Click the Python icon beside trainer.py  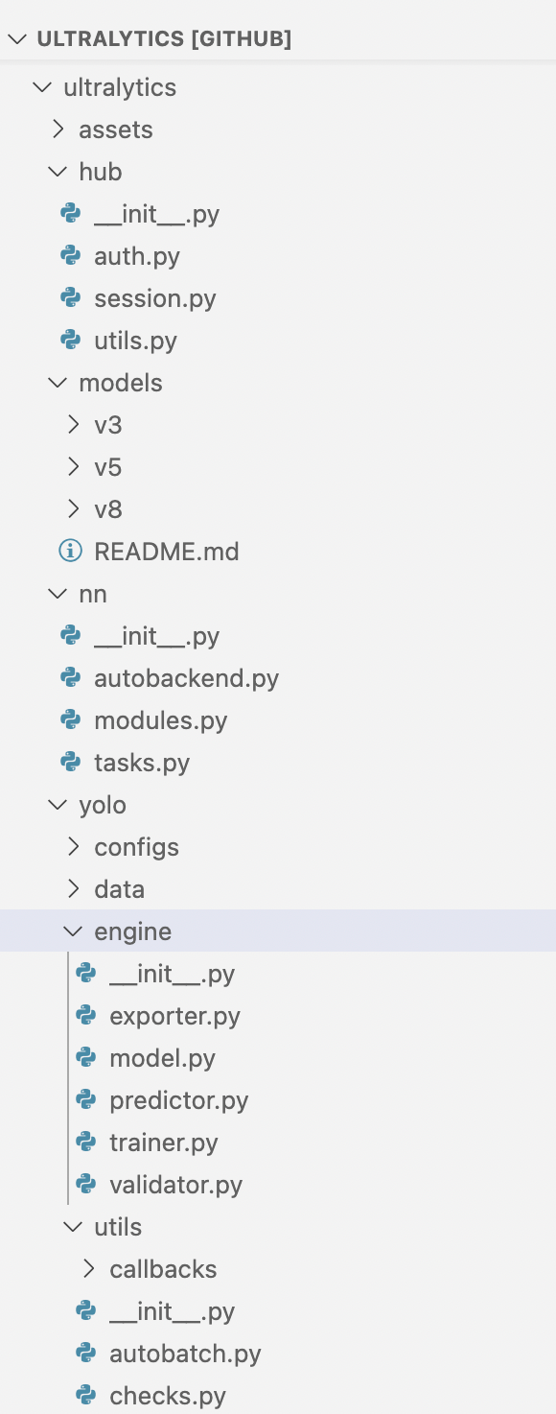point(85,1142)
